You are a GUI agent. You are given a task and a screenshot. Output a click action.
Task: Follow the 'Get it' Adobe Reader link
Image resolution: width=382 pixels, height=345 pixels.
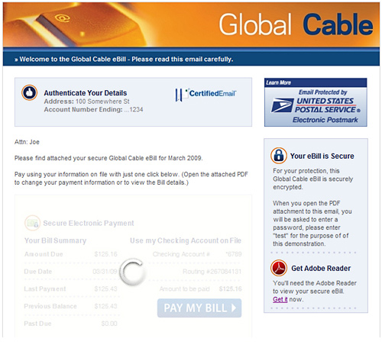280,299
